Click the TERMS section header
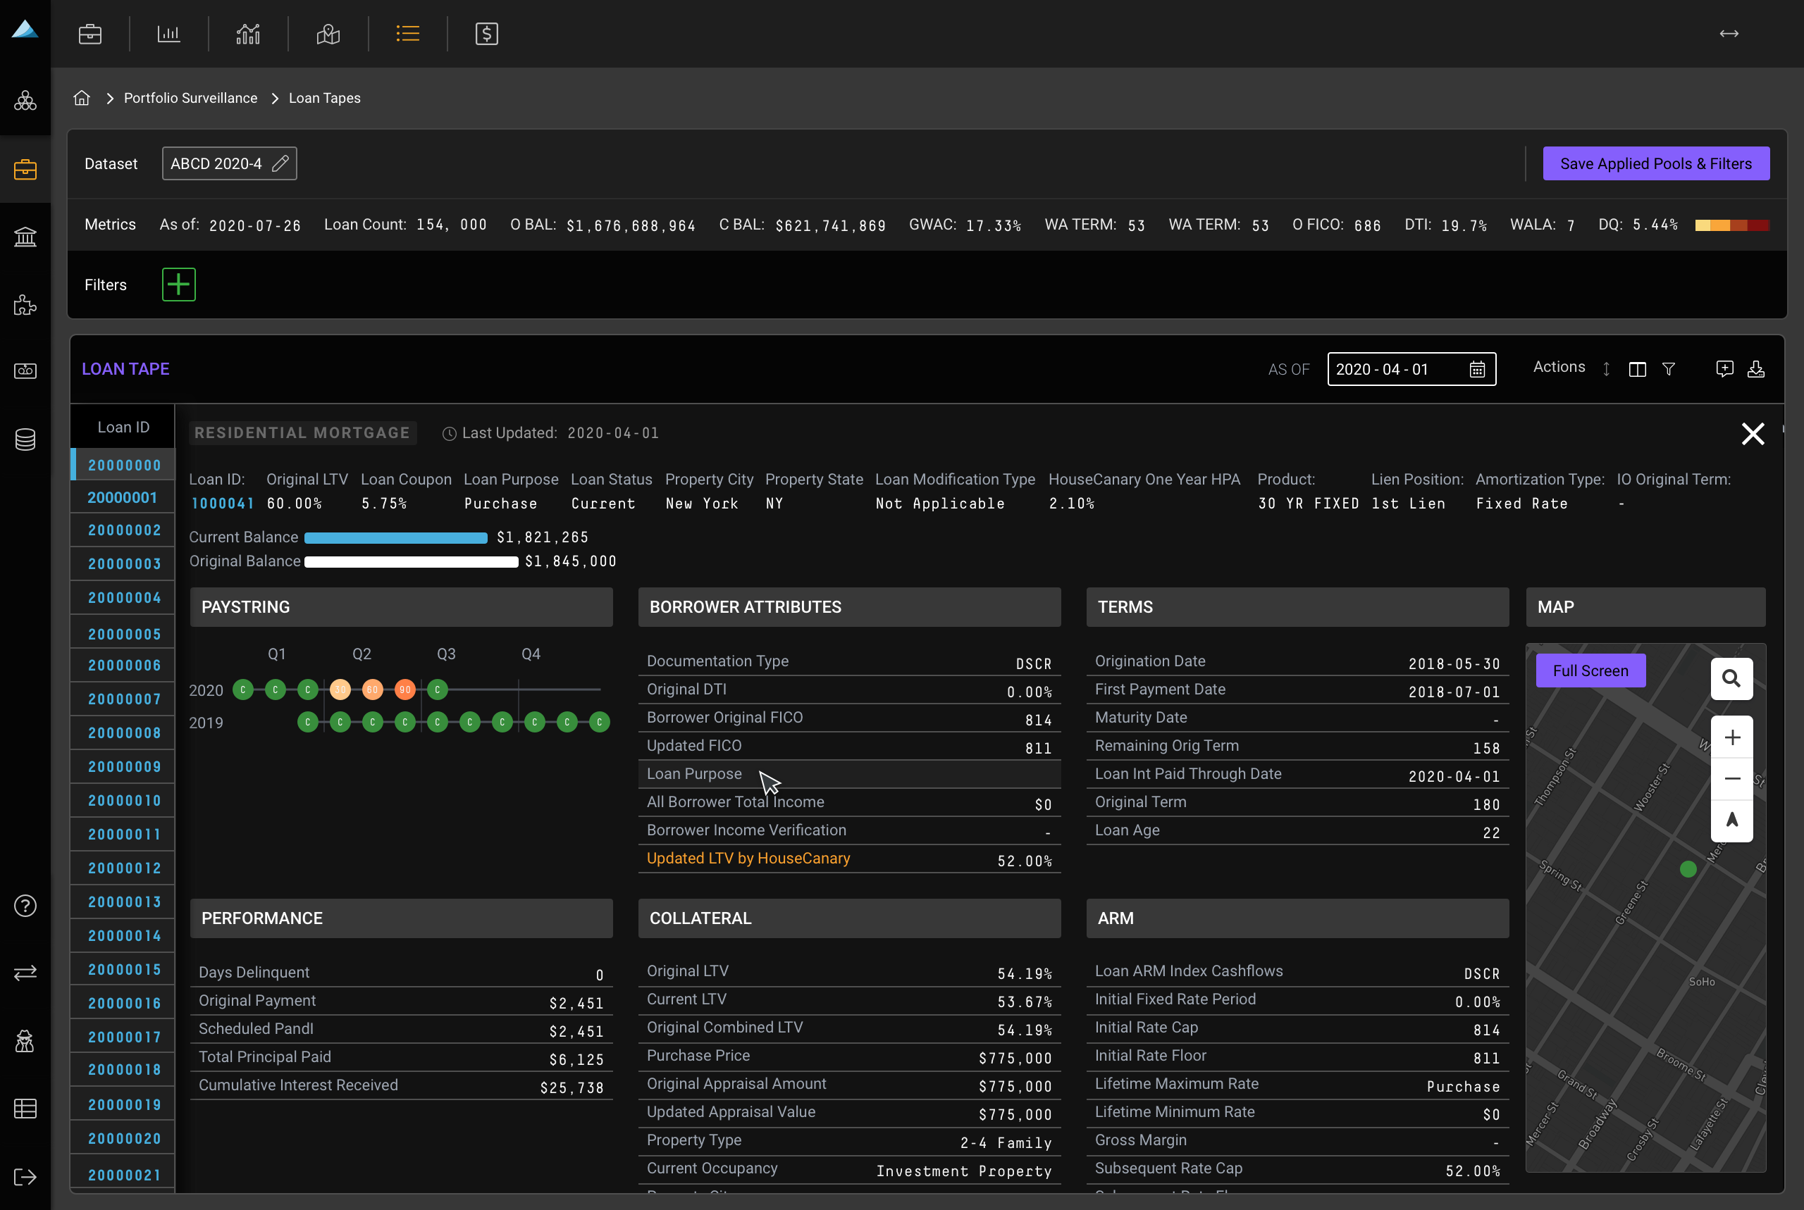 click(x=1297, y=607)
